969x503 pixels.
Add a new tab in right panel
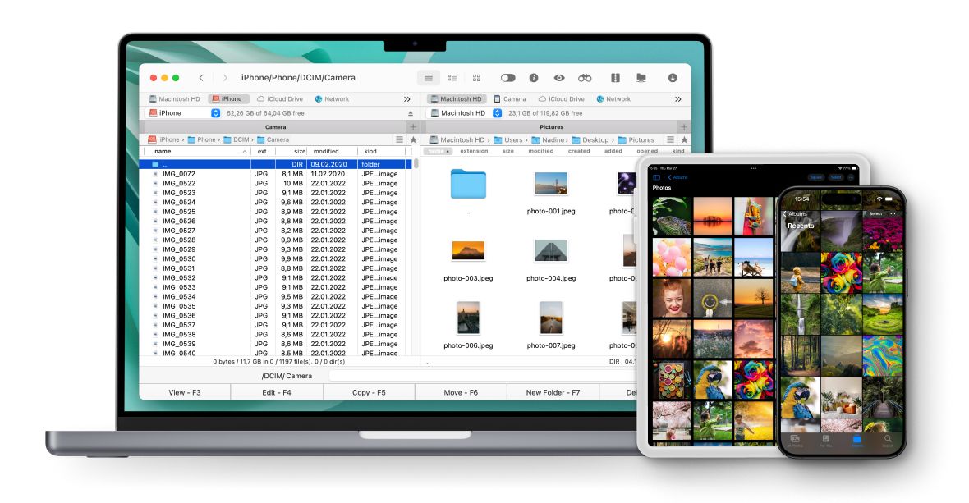pyautogui.click(x=684, y=127)
